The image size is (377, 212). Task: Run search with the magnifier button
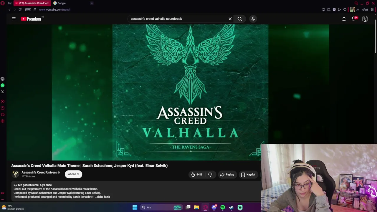click(240, 19)
